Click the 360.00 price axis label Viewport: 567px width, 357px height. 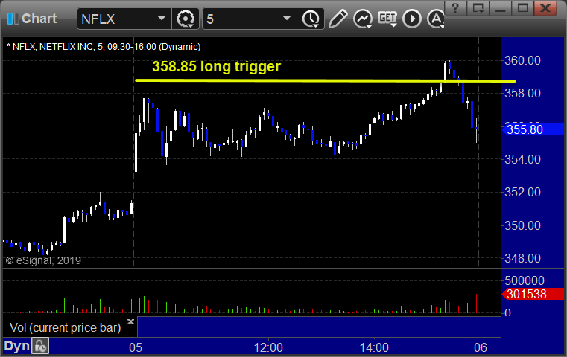522,60
